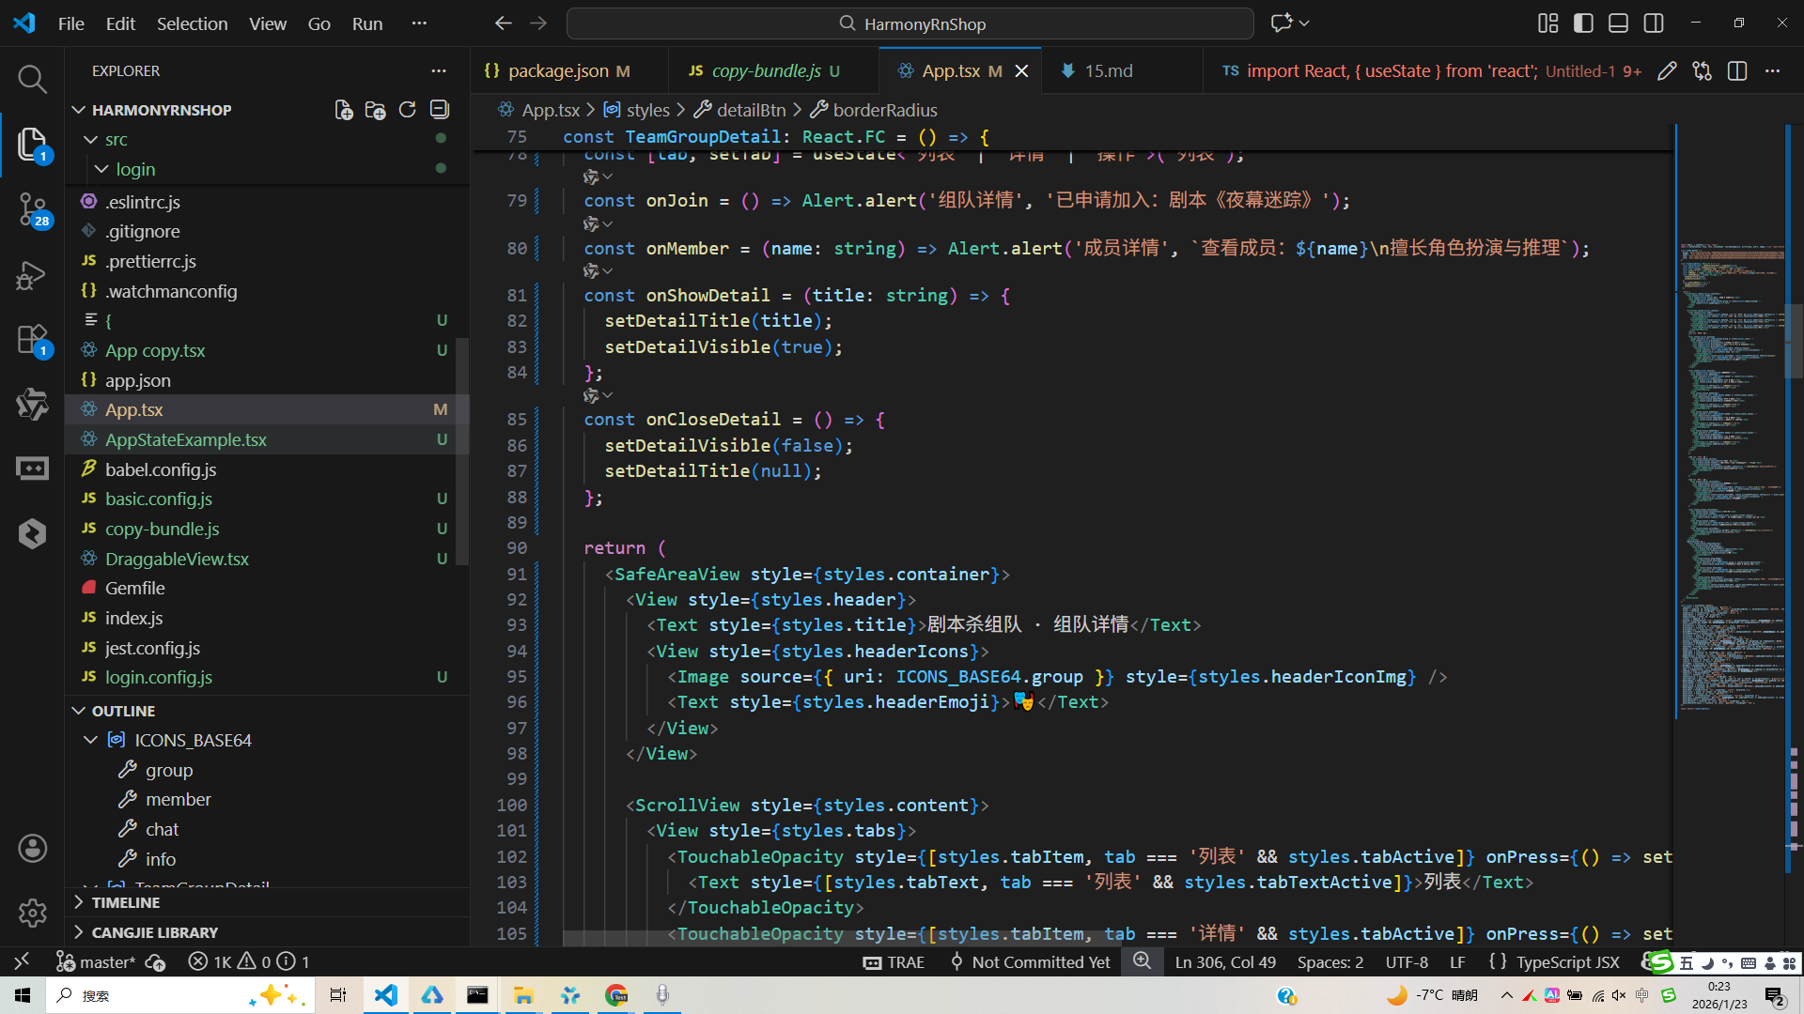Click the editor minimap overview

(x=1731, y=422)
